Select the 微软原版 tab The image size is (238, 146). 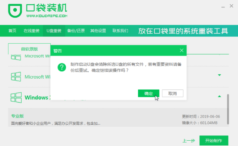[29, 49]
